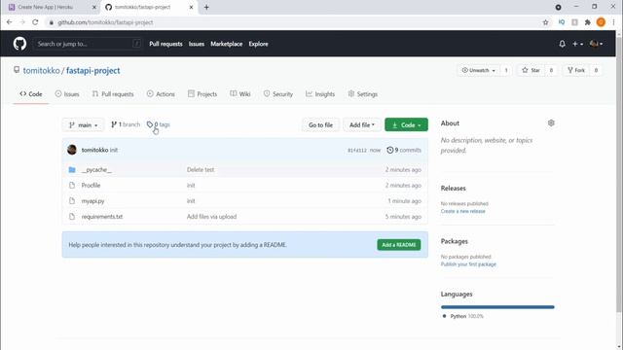
Task: Click the myapi.py file icon
Action: [x=72, y=201]
